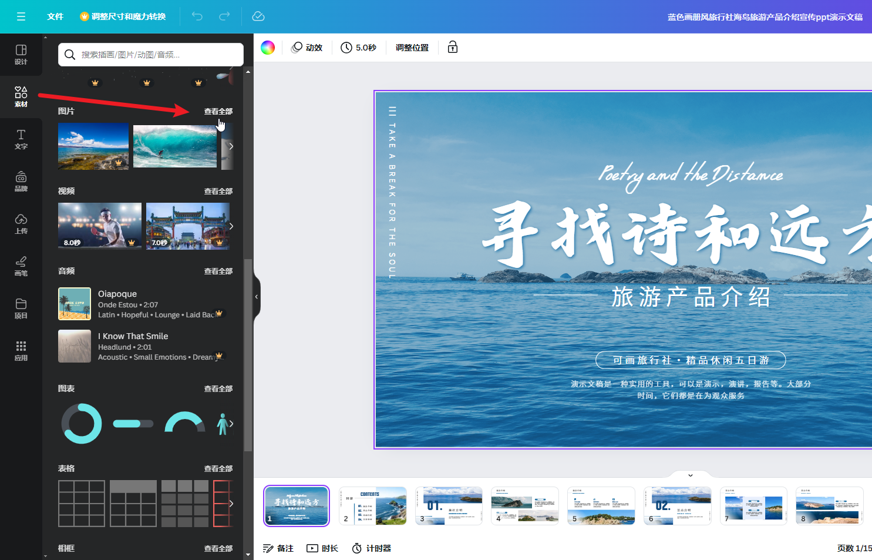Expand videos row with right chevron

pyautogui.click(x=231, y=226)
